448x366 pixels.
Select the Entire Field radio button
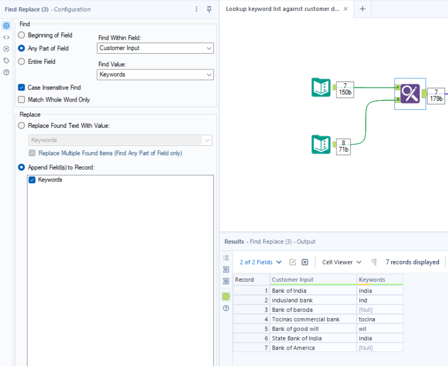pyautogui.click(x=22, y=61)
